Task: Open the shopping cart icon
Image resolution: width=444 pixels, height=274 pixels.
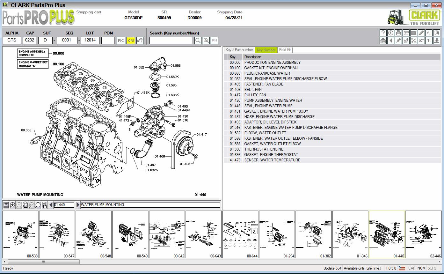Action: (x=406, y=33)
